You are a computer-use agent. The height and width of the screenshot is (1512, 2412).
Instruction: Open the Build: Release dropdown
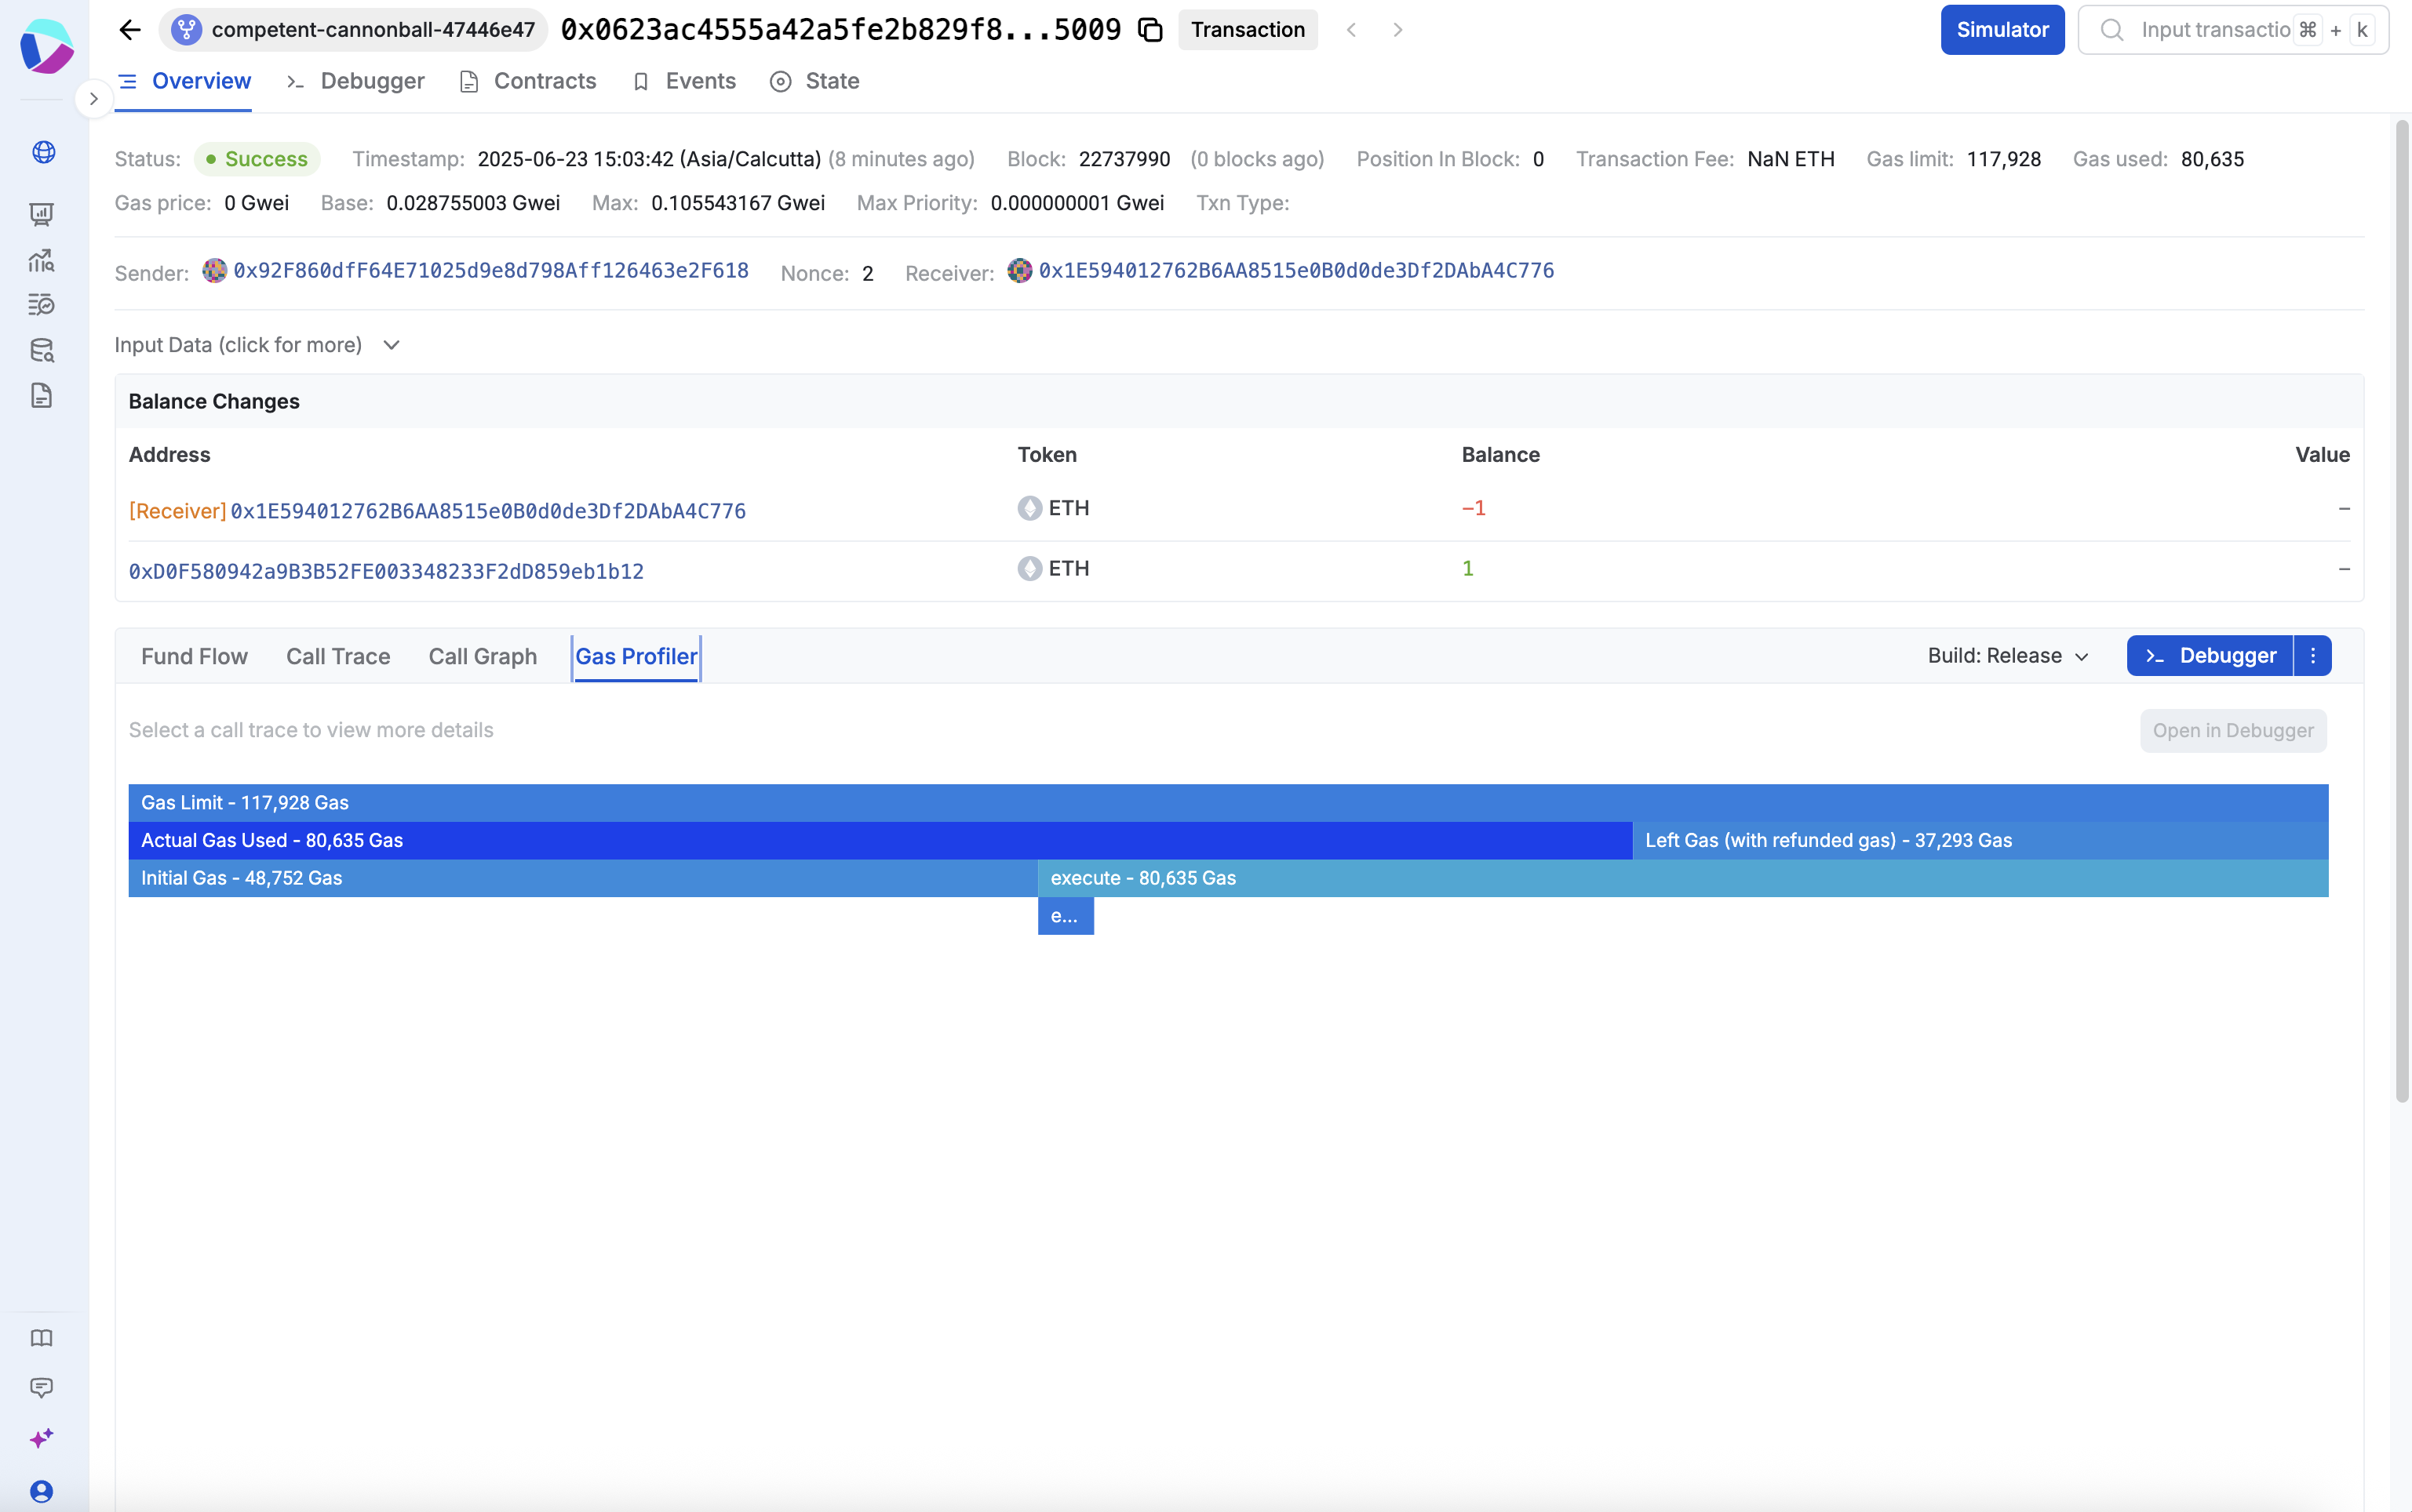click(x=2008, y=656)
